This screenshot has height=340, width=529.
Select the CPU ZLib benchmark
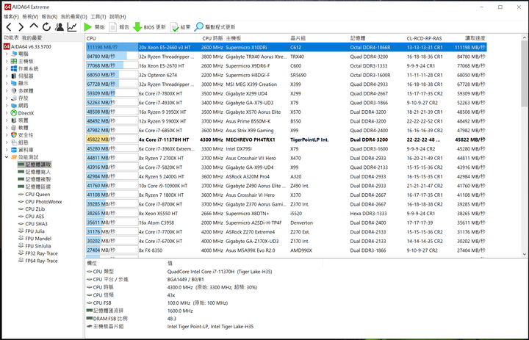click(x=32, y=209)
